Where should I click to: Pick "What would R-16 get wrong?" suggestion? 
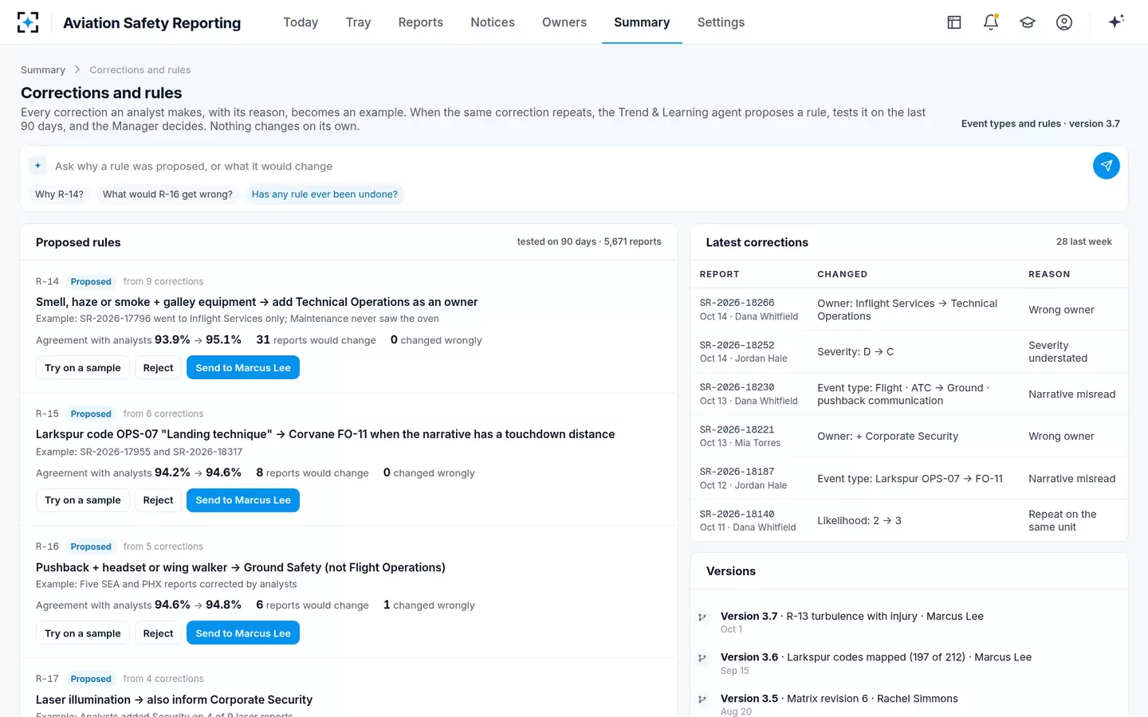tap(167, 194)
